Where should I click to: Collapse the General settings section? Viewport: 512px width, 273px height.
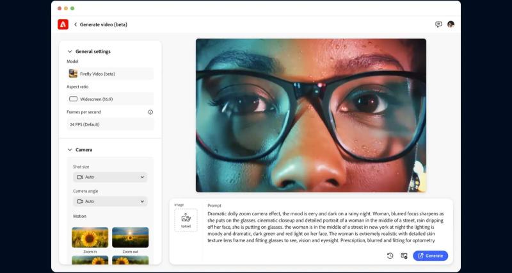70,52
